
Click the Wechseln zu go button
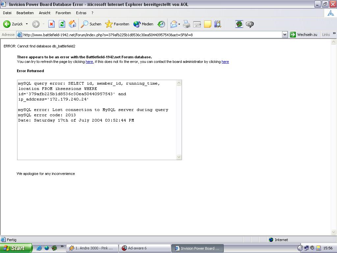coord(303,35)
